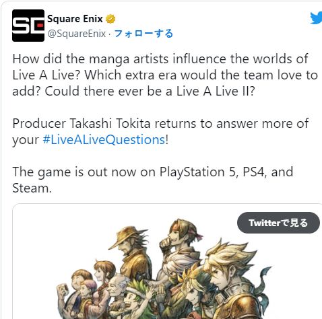Click the Takashi Tokita sentence in tweet
This screenshot has width=322, height=319.
tap(160, 131)
